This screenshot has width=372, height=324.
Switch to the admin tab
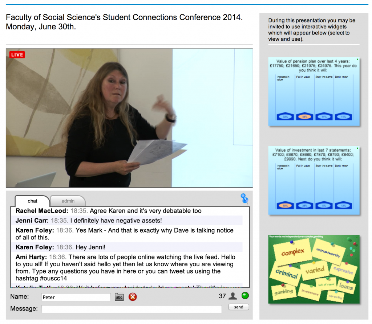[x=68, y=201]
